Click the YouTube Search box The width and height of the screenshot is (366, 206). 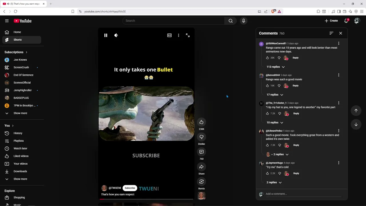174,21
